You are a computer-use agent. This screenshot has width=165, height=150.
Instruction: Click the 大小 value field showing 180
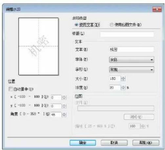coord(115,78)
